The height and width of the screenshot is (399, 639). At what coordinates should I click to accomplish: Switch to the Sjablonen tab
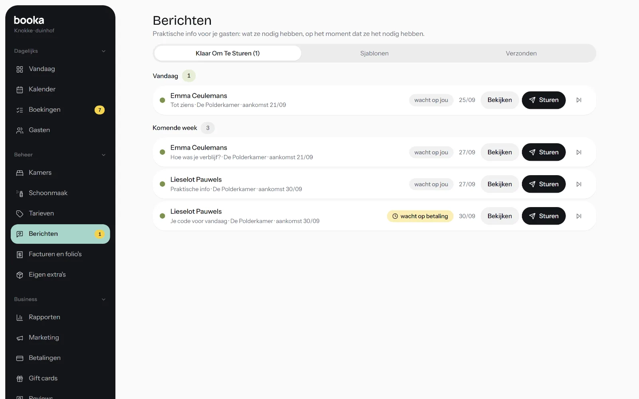(x=374, y=53)
